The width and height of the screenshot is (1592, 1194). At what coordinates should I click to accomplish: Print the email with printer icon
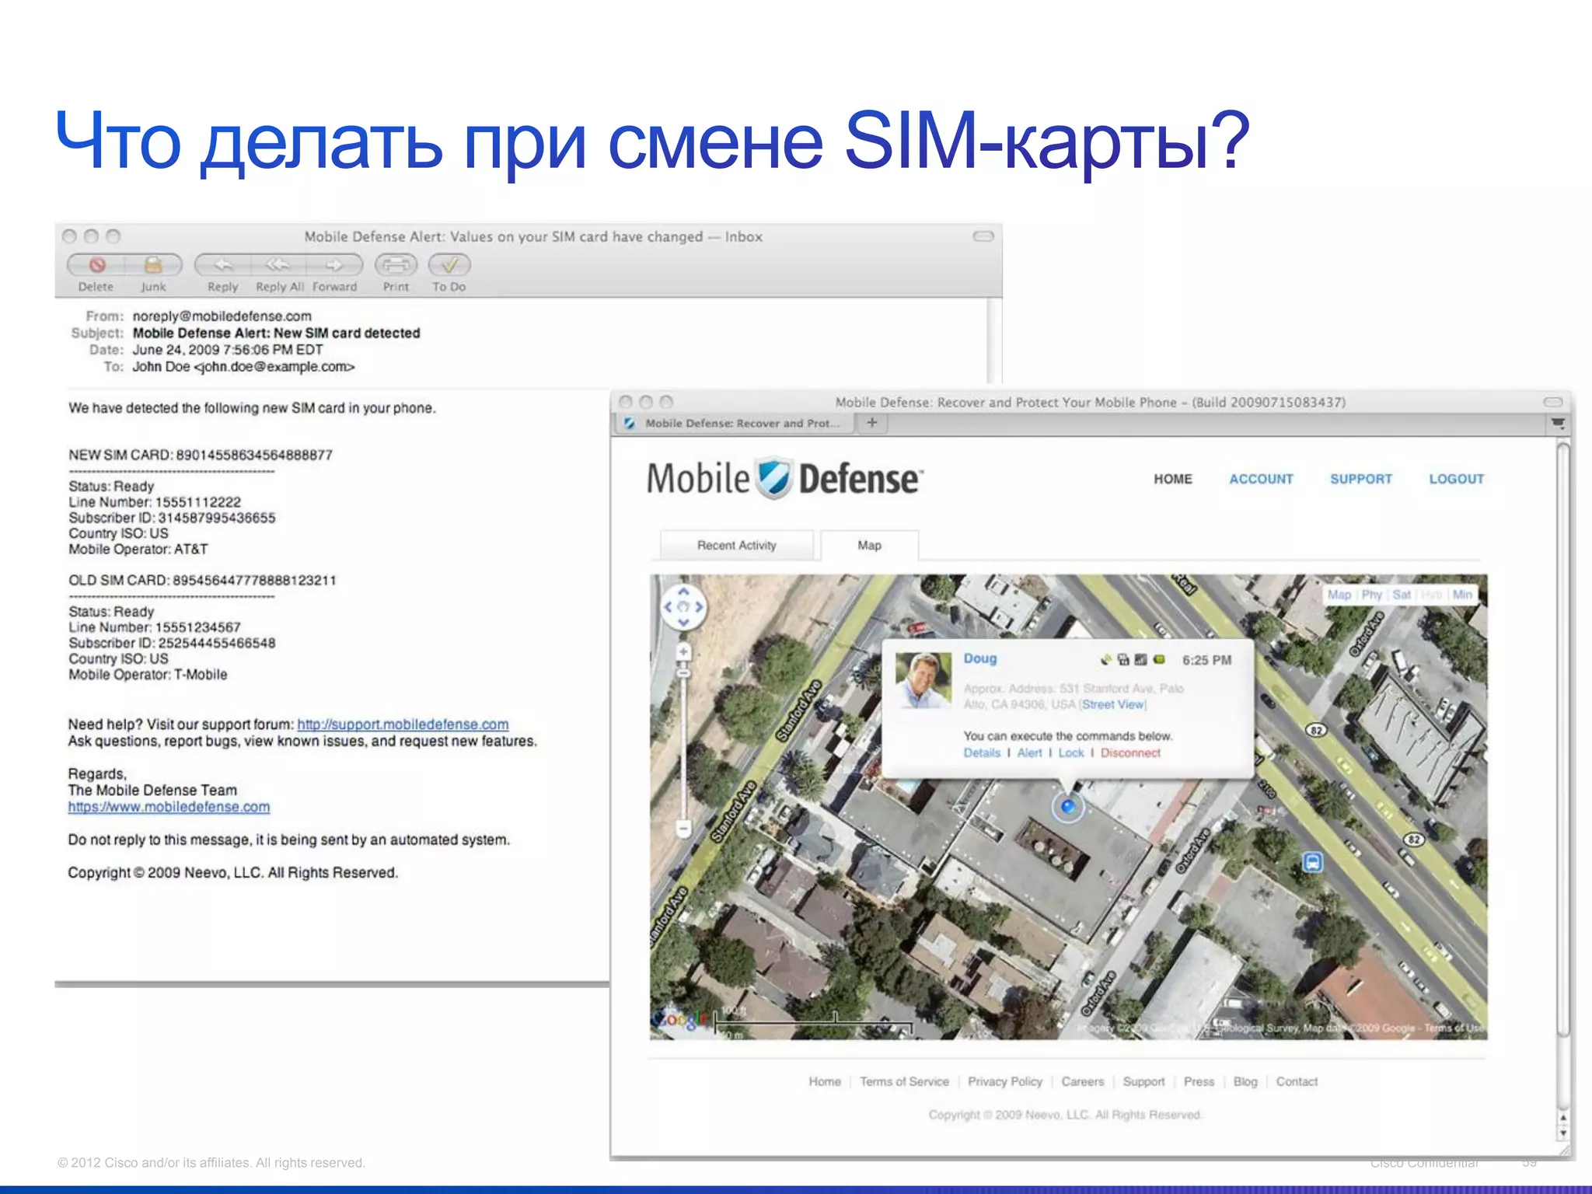tap(396, 265)
